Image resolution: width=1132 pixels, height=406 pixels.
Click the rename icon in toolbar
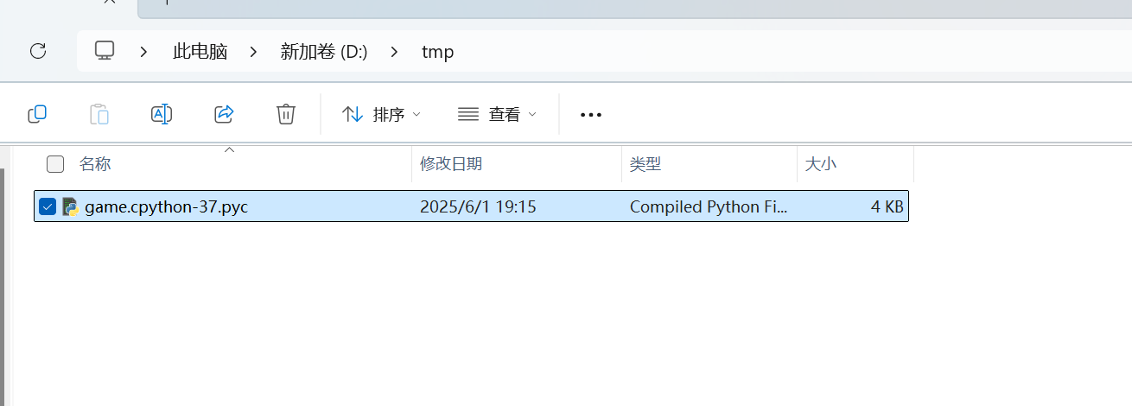point(162,114)
